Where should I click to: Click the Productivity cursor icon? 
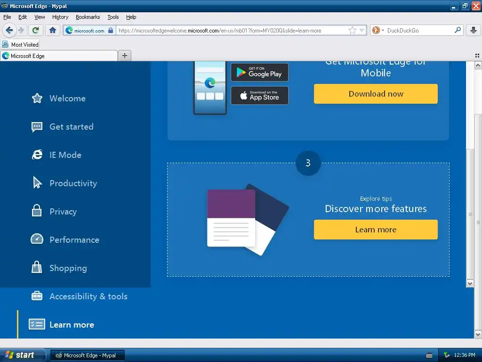click(37, 182)
